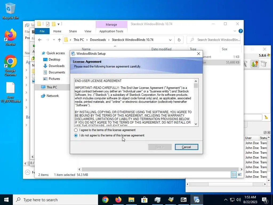Open the File tab in Explorer ribbon
The image size is (273, 205).
pos(42,31)
